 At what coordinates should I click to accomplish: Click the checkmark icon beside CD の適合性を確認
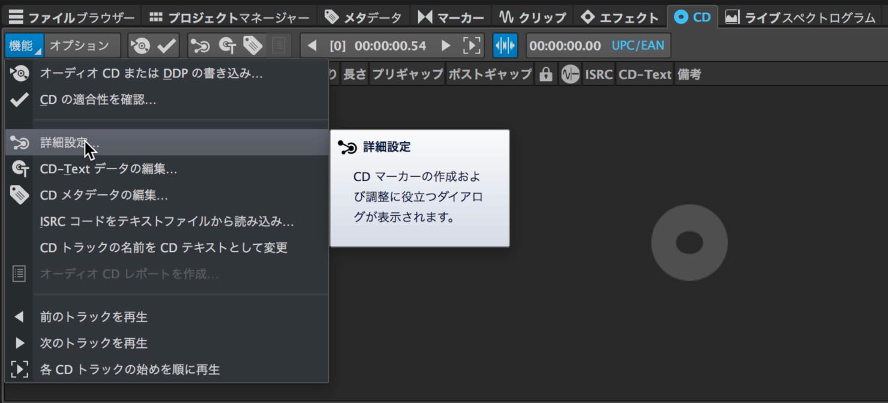coord(19,100)
